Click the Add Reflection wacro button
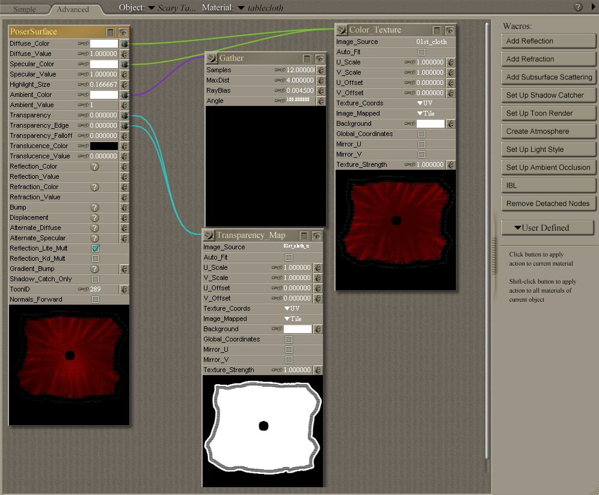 548,41
